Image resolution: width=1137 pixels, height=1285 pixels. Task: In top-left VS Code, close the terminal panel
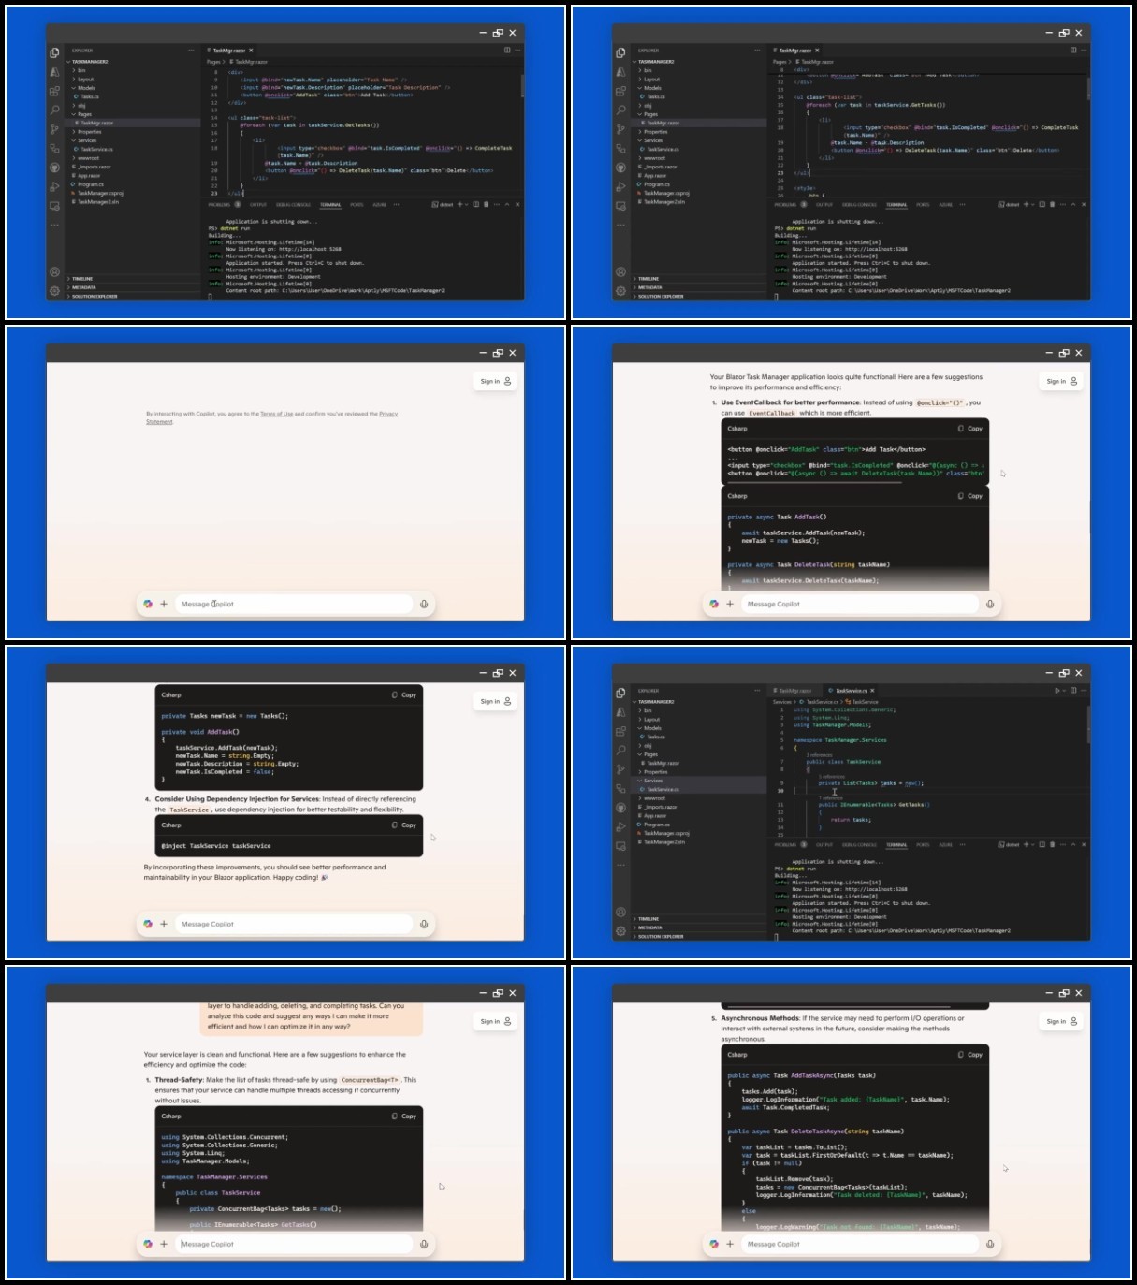pos(517,204)
